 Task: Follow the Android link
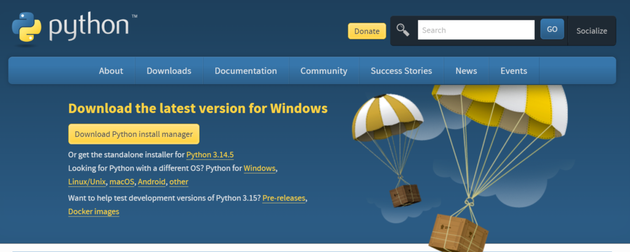[x=151, y=182]
